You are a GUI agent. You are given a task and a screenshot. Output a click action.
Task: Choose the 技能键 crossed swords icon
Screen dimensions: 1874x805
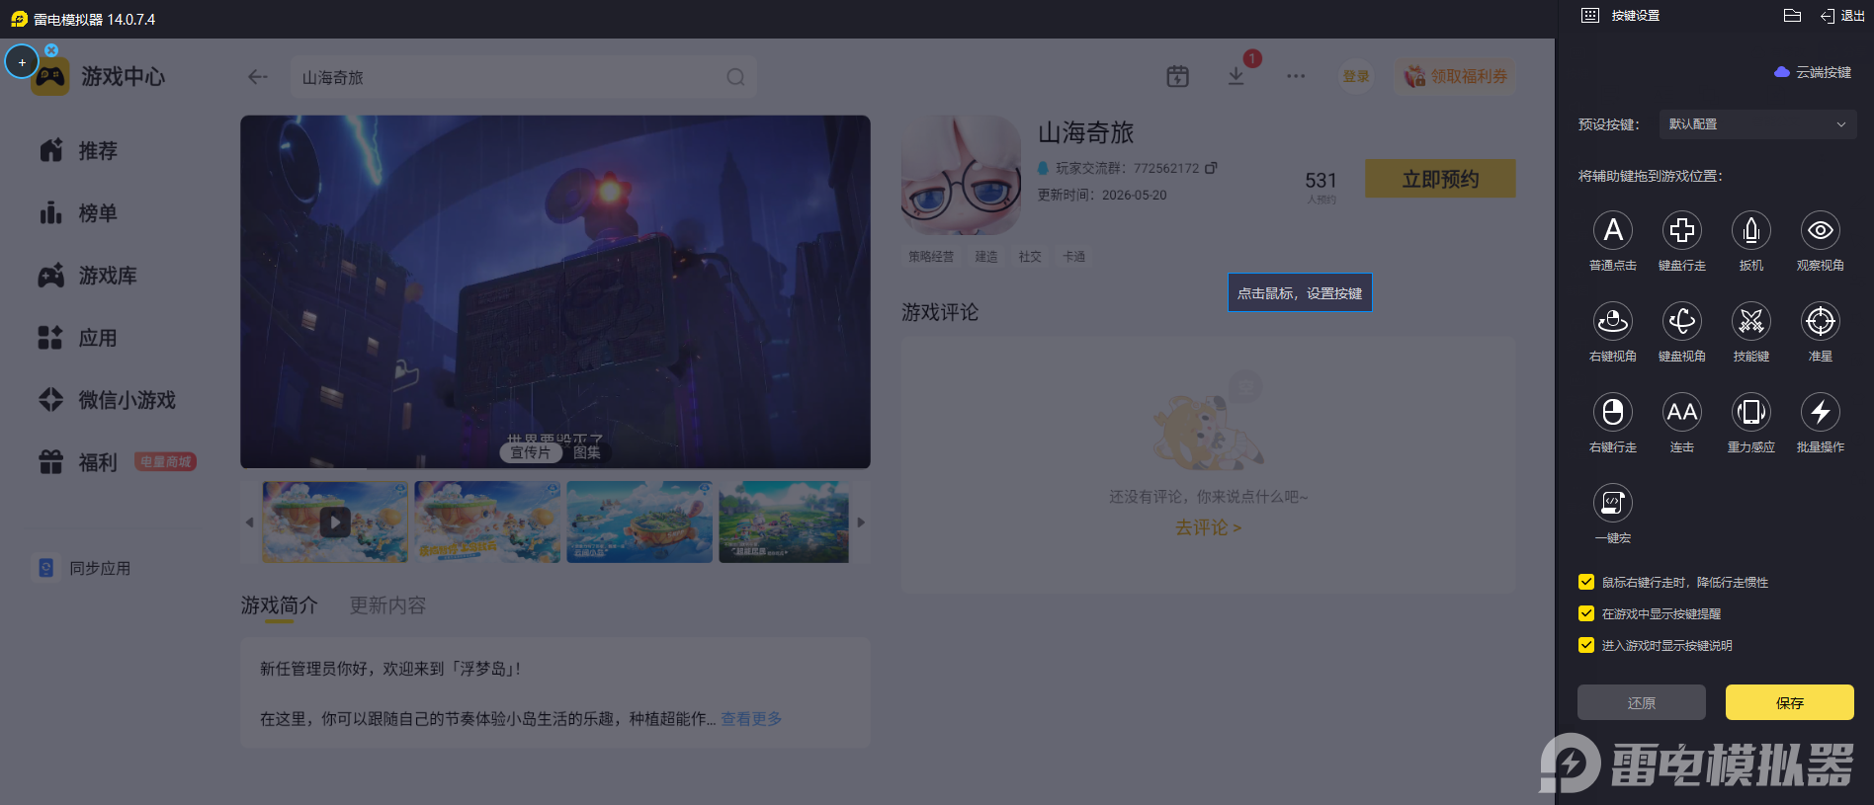point(1751,321)
